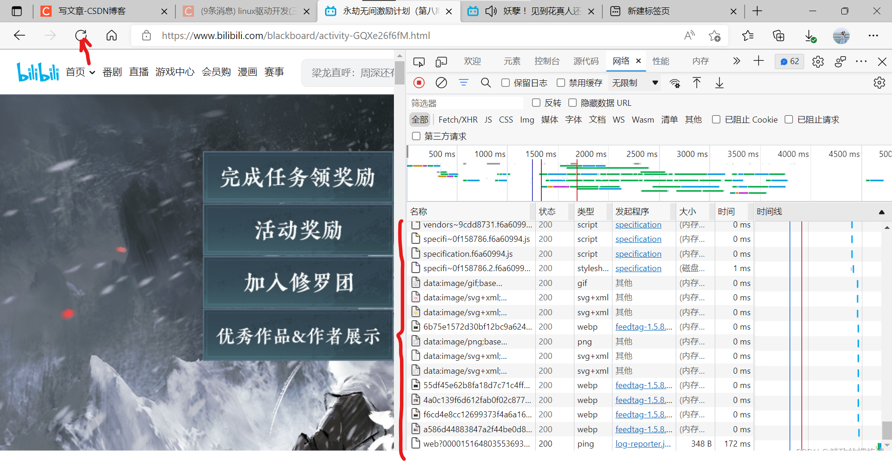Clear the network log icon

pos(441,83)
